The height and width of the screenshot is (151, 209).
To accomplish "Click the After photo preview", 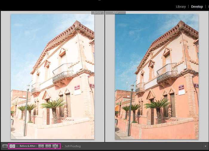I will pos(157,76).
